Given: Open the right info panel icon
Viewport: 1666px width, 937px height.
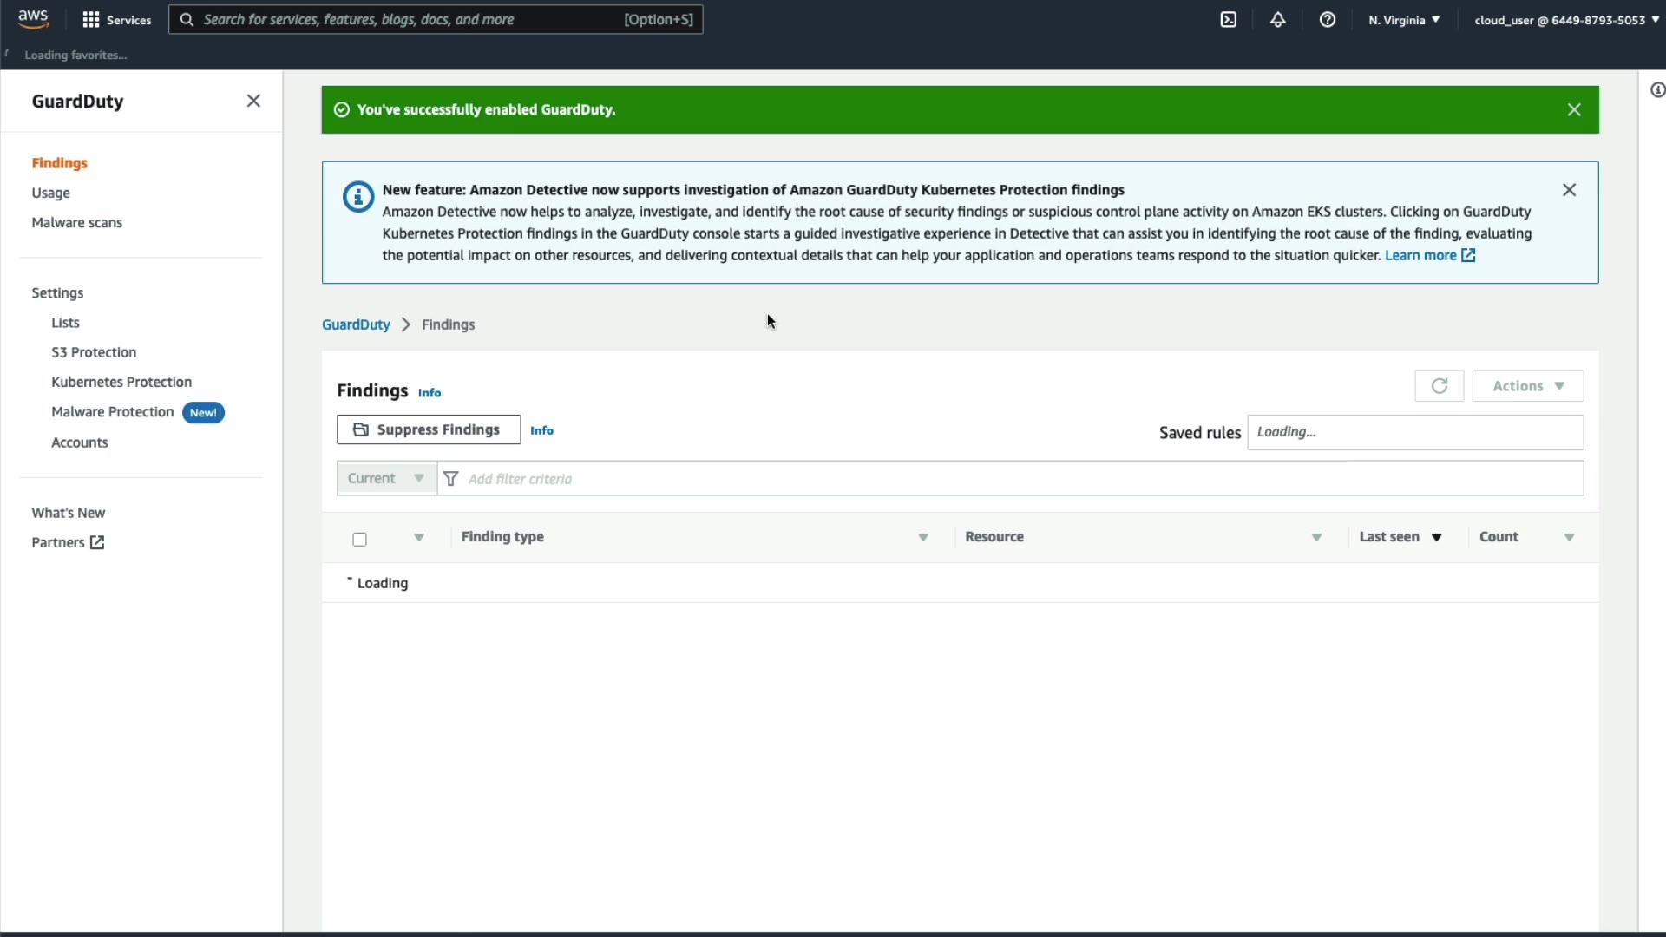Looking at the screenshot, I should pyautogui.click(x=1656, y=90).
